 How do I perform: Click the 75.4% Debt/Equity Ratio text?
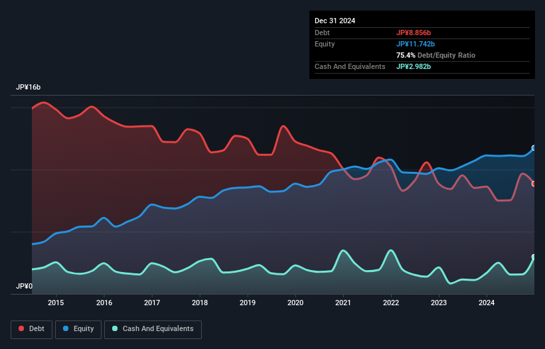(x=435, y=55)
